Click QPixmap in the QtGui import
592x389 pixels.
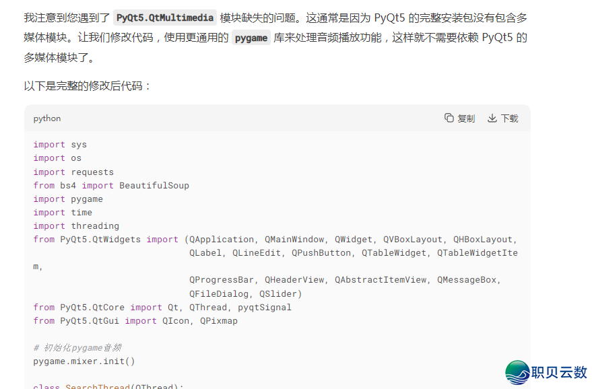(219, 321)
